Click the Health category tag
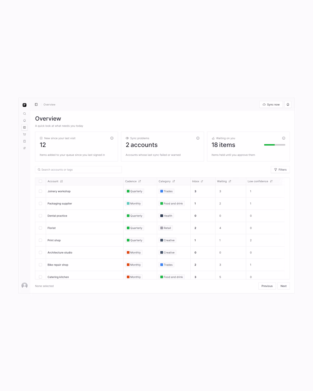The width and height of the screenshot is (313, 391). [x=166, y=216]
